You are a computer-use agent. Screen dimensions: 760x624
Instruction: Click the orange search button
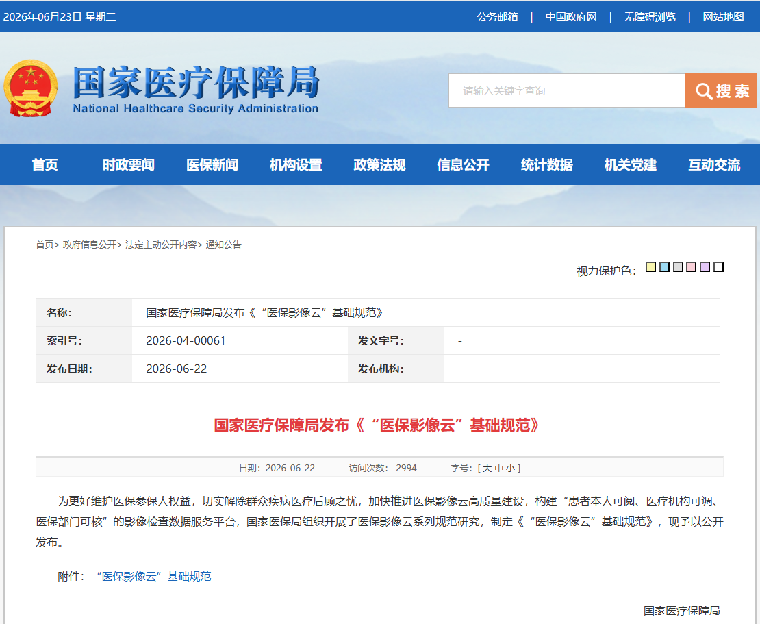pos(721,90)
